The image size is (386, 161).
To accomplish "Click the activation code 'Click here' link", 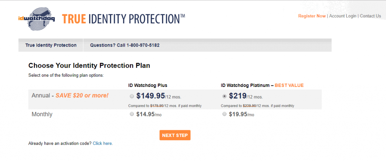I will tap(103, 143).
